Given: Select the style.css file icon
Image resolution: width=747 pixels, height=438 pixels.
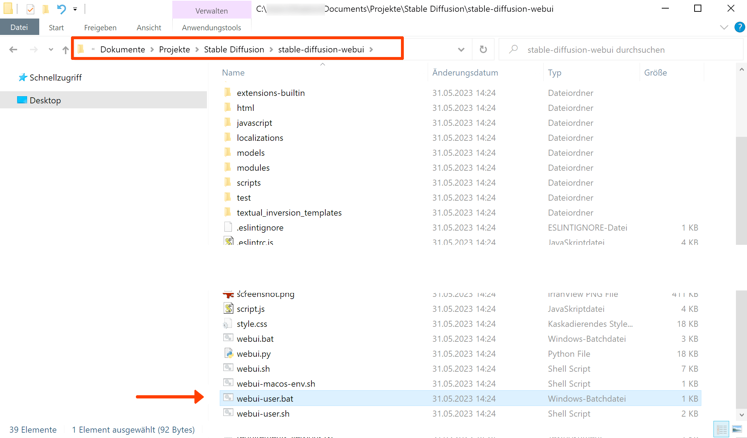Looking at the screenshot, I should tap(227, 324).
